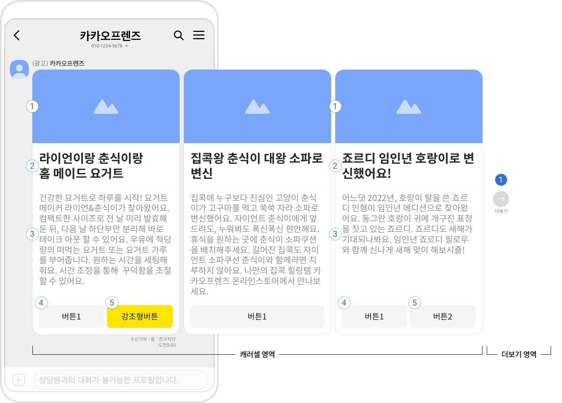Tap the back arrow icon
The width and height of the screenshot is (562, 403).
tap(17, 35)
